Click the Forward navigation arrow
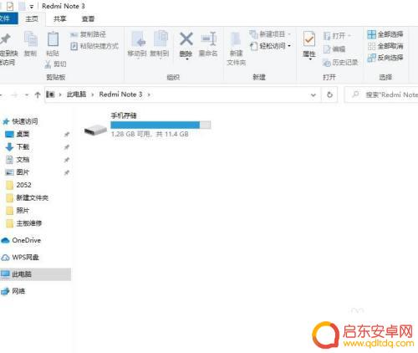 [x=14, y=95]
